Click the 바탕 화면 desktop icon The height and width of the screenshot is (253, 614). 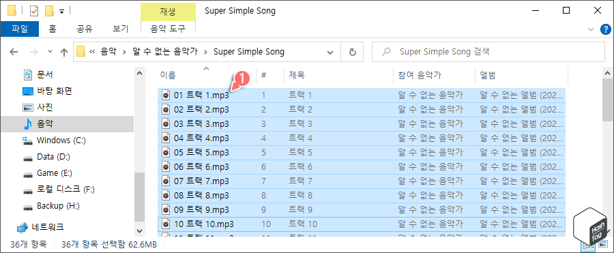(28, 91)
